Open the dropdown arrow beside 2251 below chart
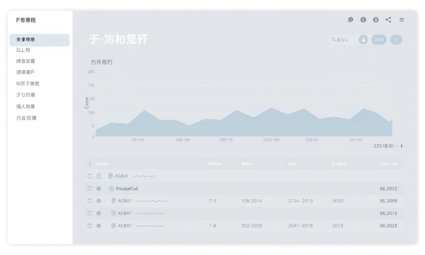Image resolution: width=425 pixels, height=255 pixels. coord(402,146)
